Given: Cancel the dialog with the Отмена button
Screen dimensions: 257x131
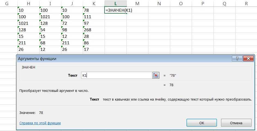Looking at the screenshot, I should pos(236,123).
